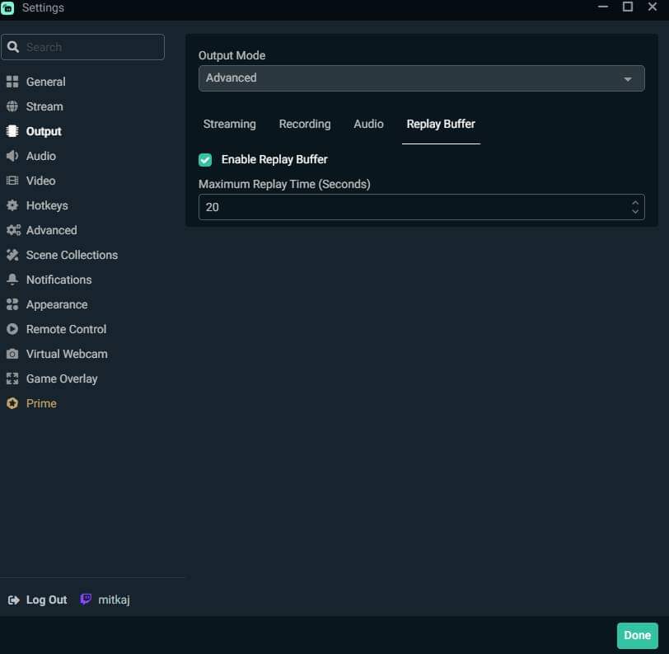Switch to the Recording tab
Viewport: 669px width, 654px height.
click(304, 124)
